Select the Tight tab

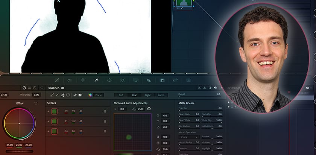(148, 95)
